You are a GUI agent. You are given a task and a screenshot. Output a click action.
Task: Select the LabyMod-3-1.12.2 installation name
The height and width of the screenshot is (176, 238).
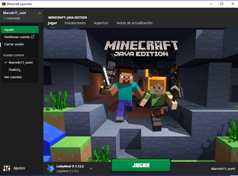[70, 166]
